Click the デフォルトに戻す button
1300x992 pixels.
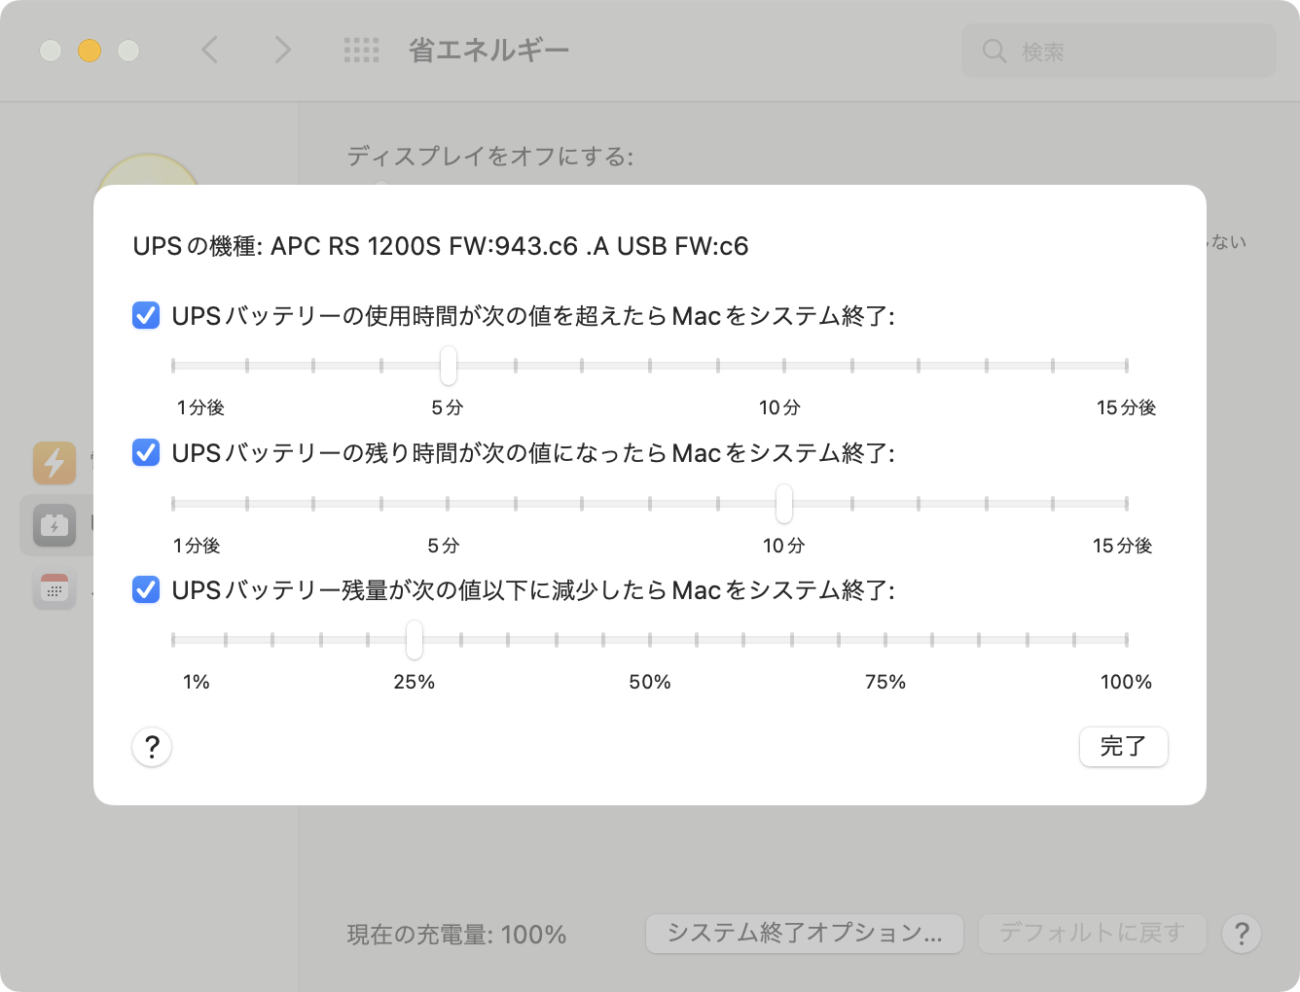click(1092, 934)
